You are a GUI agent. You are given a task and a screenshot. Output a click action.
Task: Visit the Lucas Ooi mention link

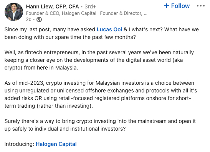pos(109,29)
